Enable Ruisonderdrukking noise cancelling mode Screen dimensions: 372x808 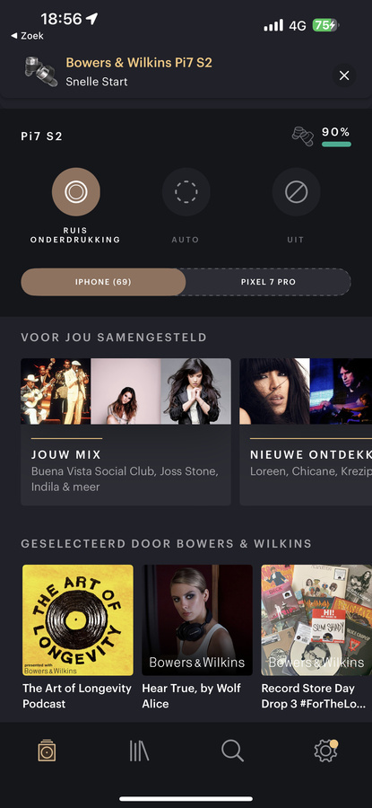[x=75, y=192]
